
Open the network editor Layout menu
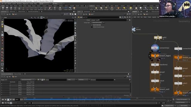[x=154, y=17]
